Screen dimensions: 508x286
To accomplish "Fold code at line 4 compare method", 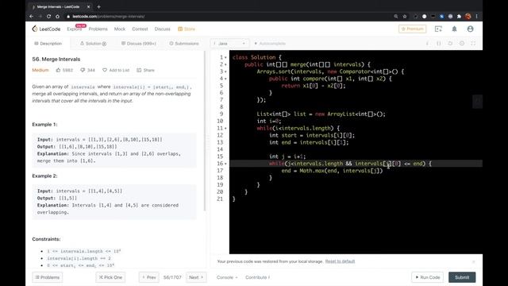I will click(225, 79).
